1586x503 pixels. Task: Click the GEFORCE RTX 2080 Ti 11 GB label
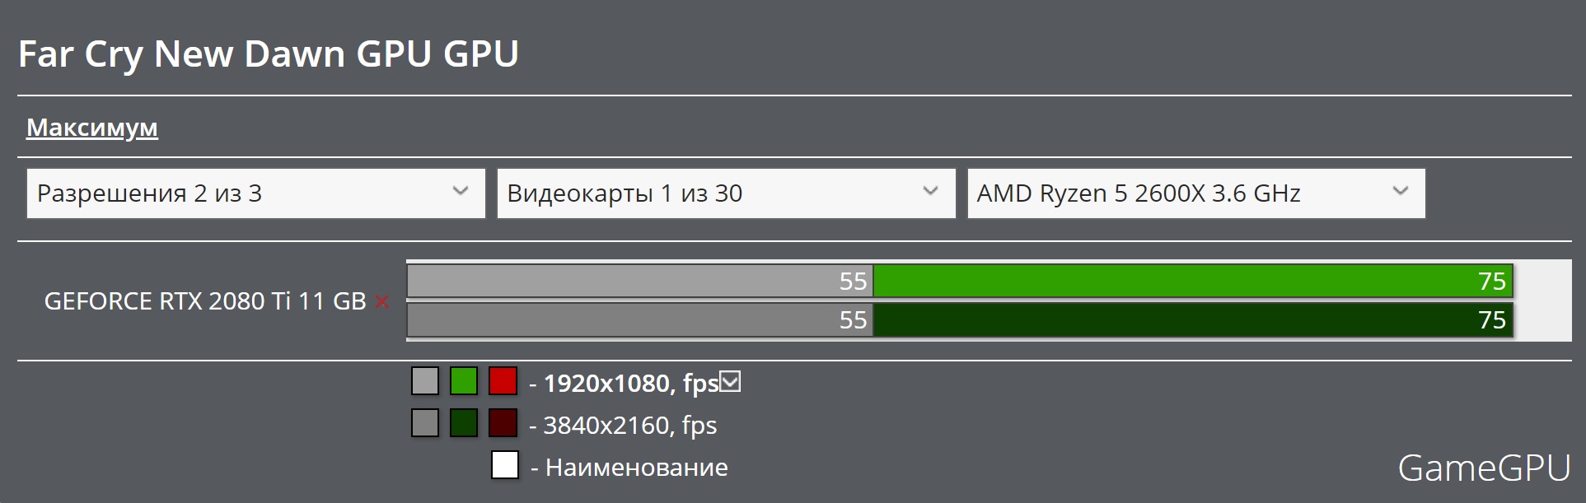coord(205,301)
